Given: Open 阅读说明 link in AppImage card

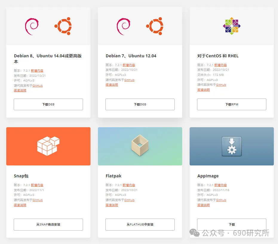Looking at the screenshot, I should 203,205.
